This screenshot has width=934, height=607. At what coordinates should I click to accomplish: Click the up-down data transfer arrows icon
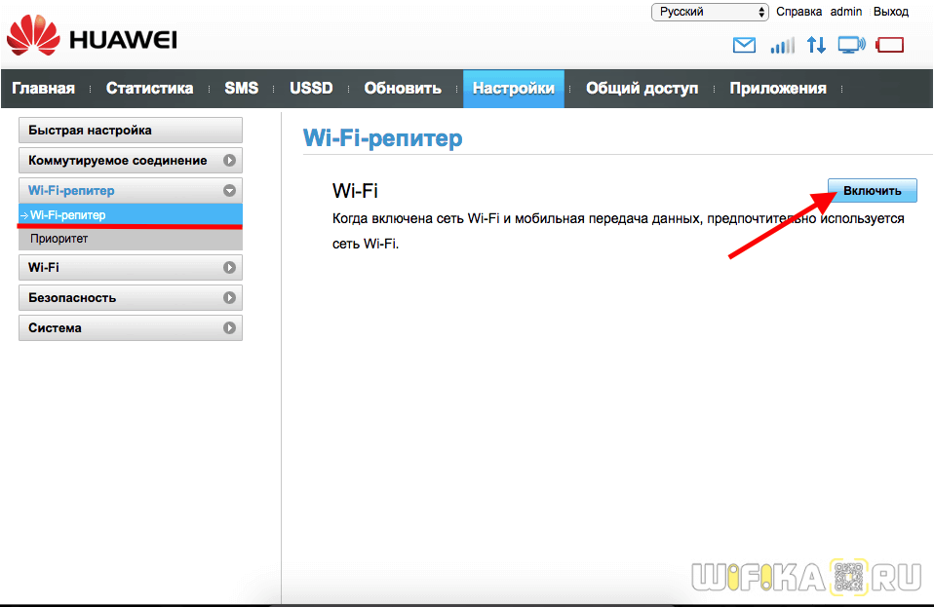[x=816, y=45]
